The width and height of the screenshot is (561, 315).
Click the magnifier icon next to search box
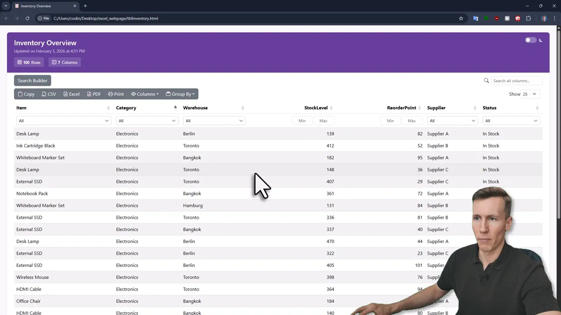pyautogui.click(x=486, y=80)
